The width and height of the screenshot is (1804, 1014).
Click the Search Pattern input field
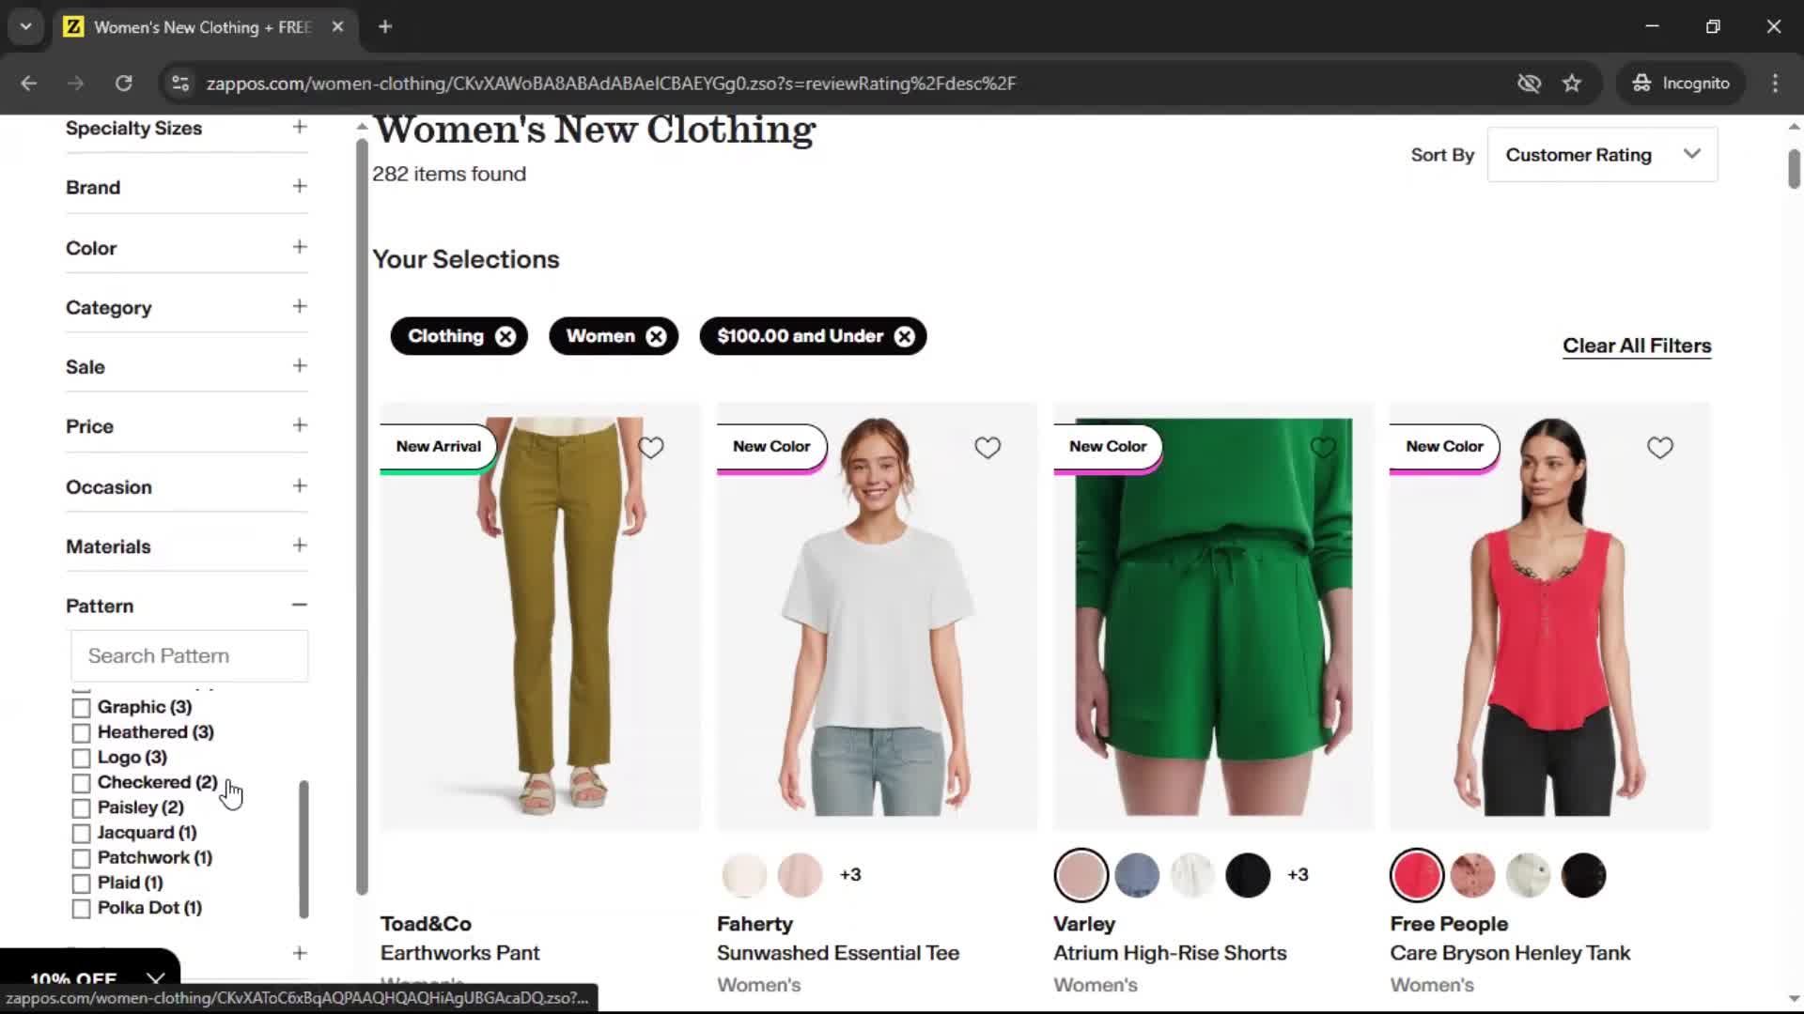(189, 655)
